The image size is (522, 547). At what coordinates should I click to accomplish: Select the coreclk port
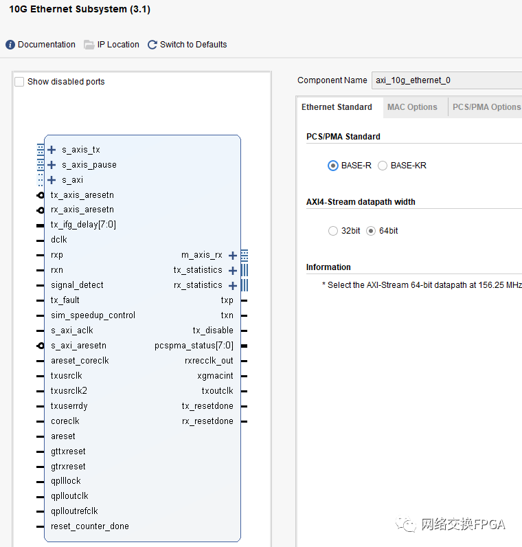[x=65, y=421]
